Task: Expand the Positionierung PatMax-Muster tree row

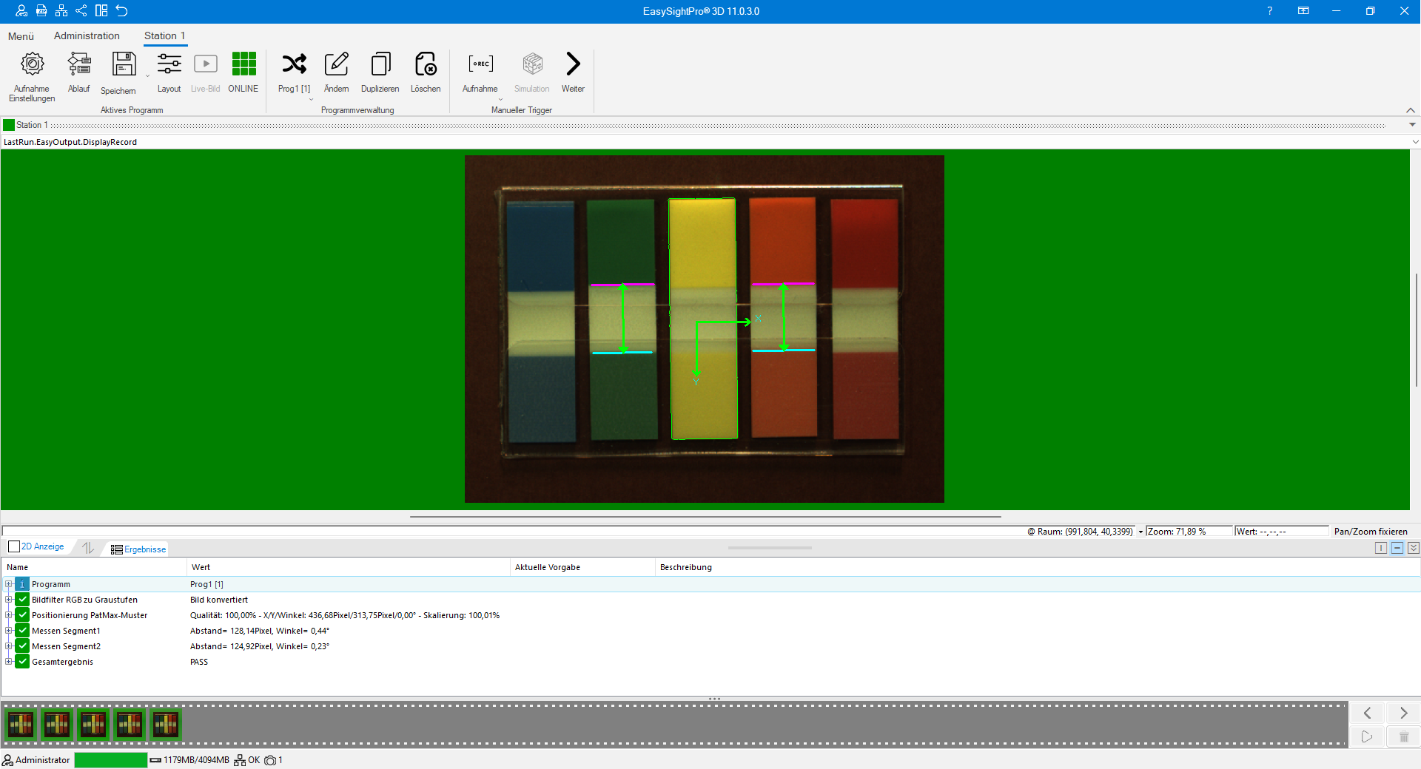Action: pos(8,615)
